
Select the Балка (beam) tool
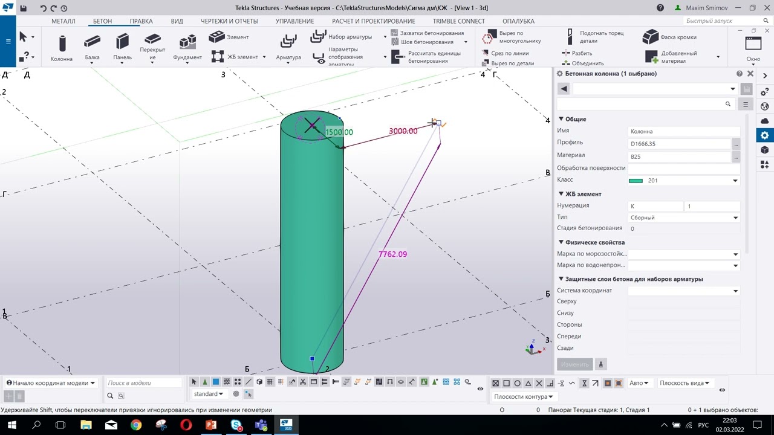pyautogui.click(x=92, y=48)
